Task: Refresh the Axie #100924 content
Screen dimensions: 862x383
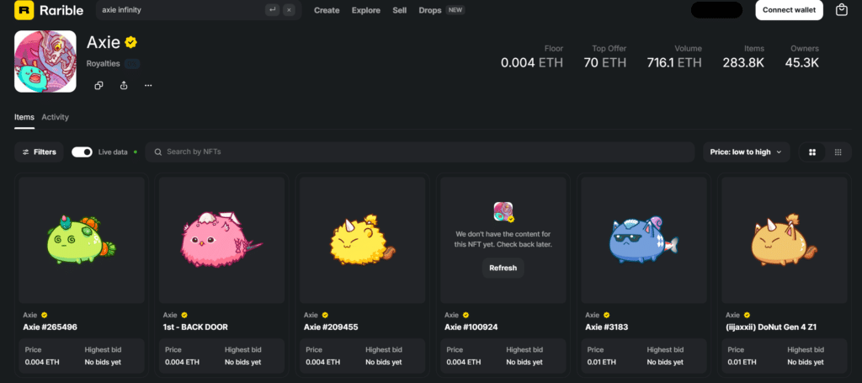Action: [503, 269]
